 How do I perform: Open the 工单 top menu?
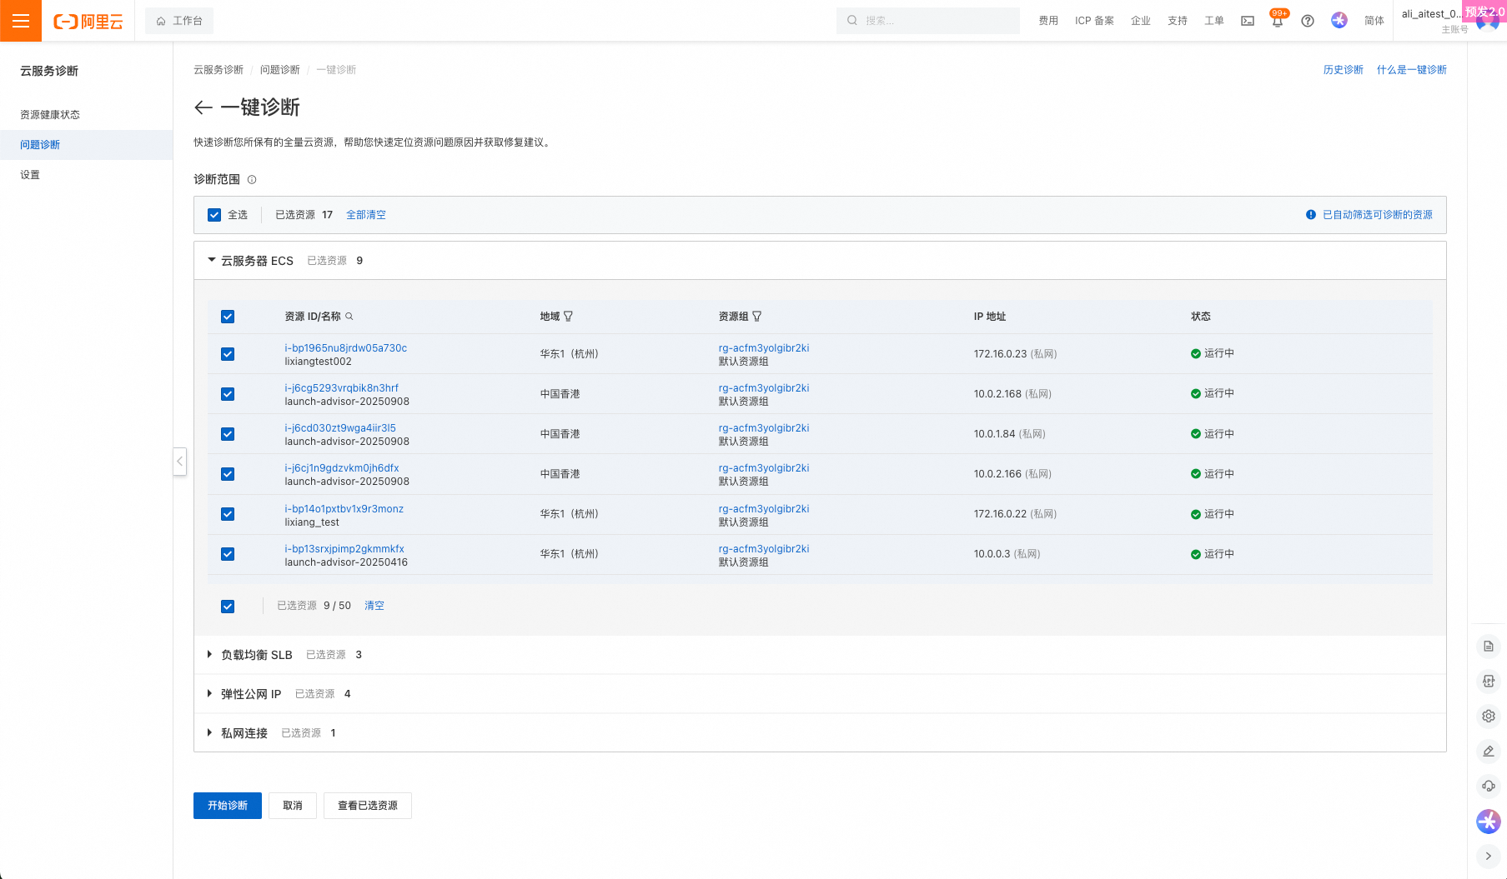pyautogui.click(x=1214, y=21)
